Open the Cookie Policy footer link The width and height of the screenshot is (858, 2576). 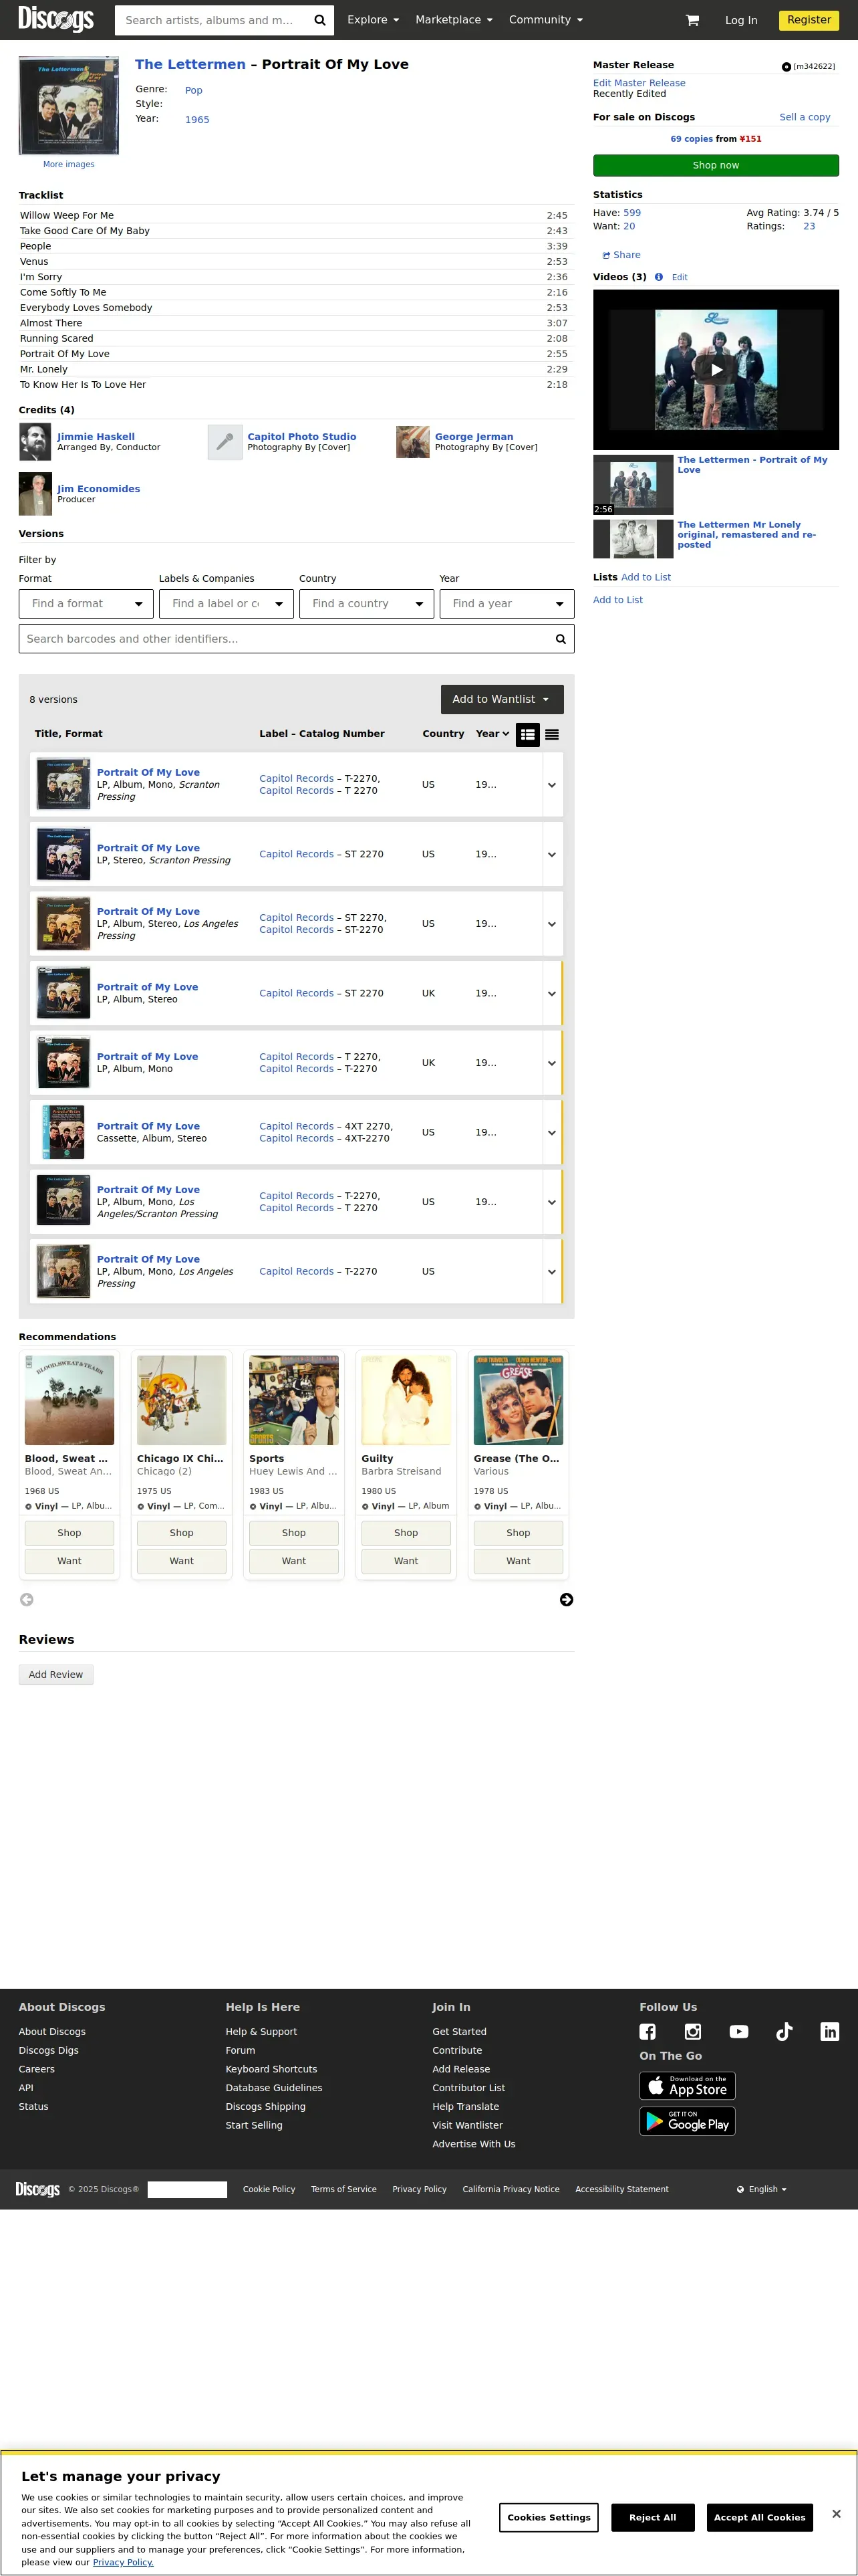269,2189
